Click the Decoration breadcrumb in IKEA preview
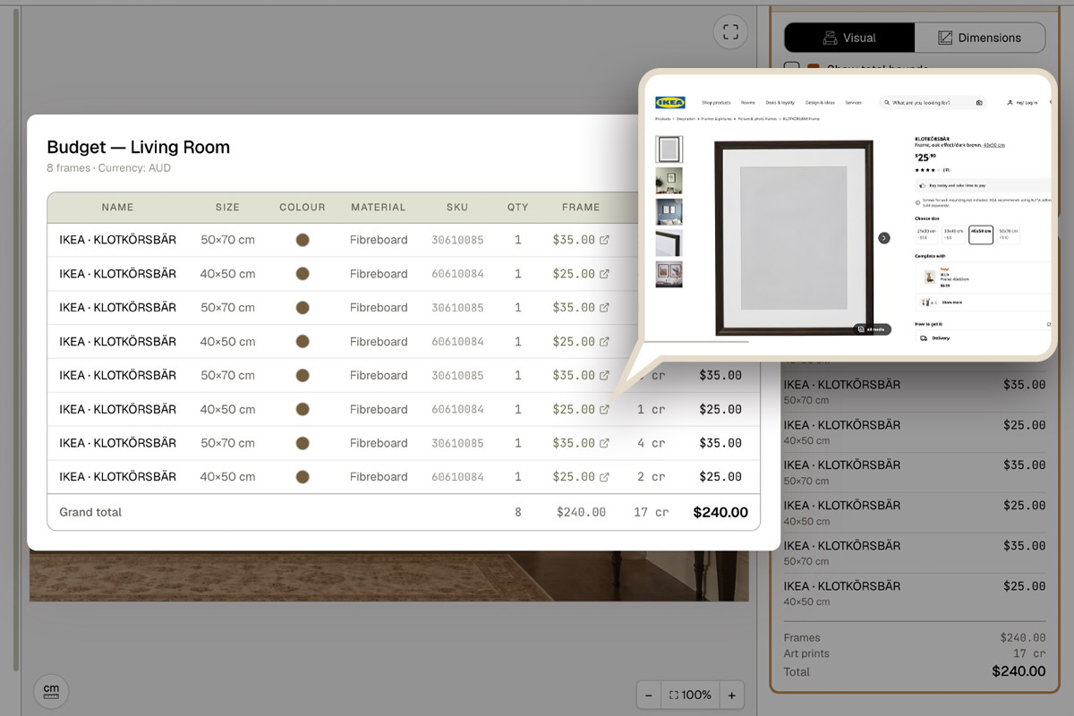This screenshot has height=716, width=1074. click(686, 119)
